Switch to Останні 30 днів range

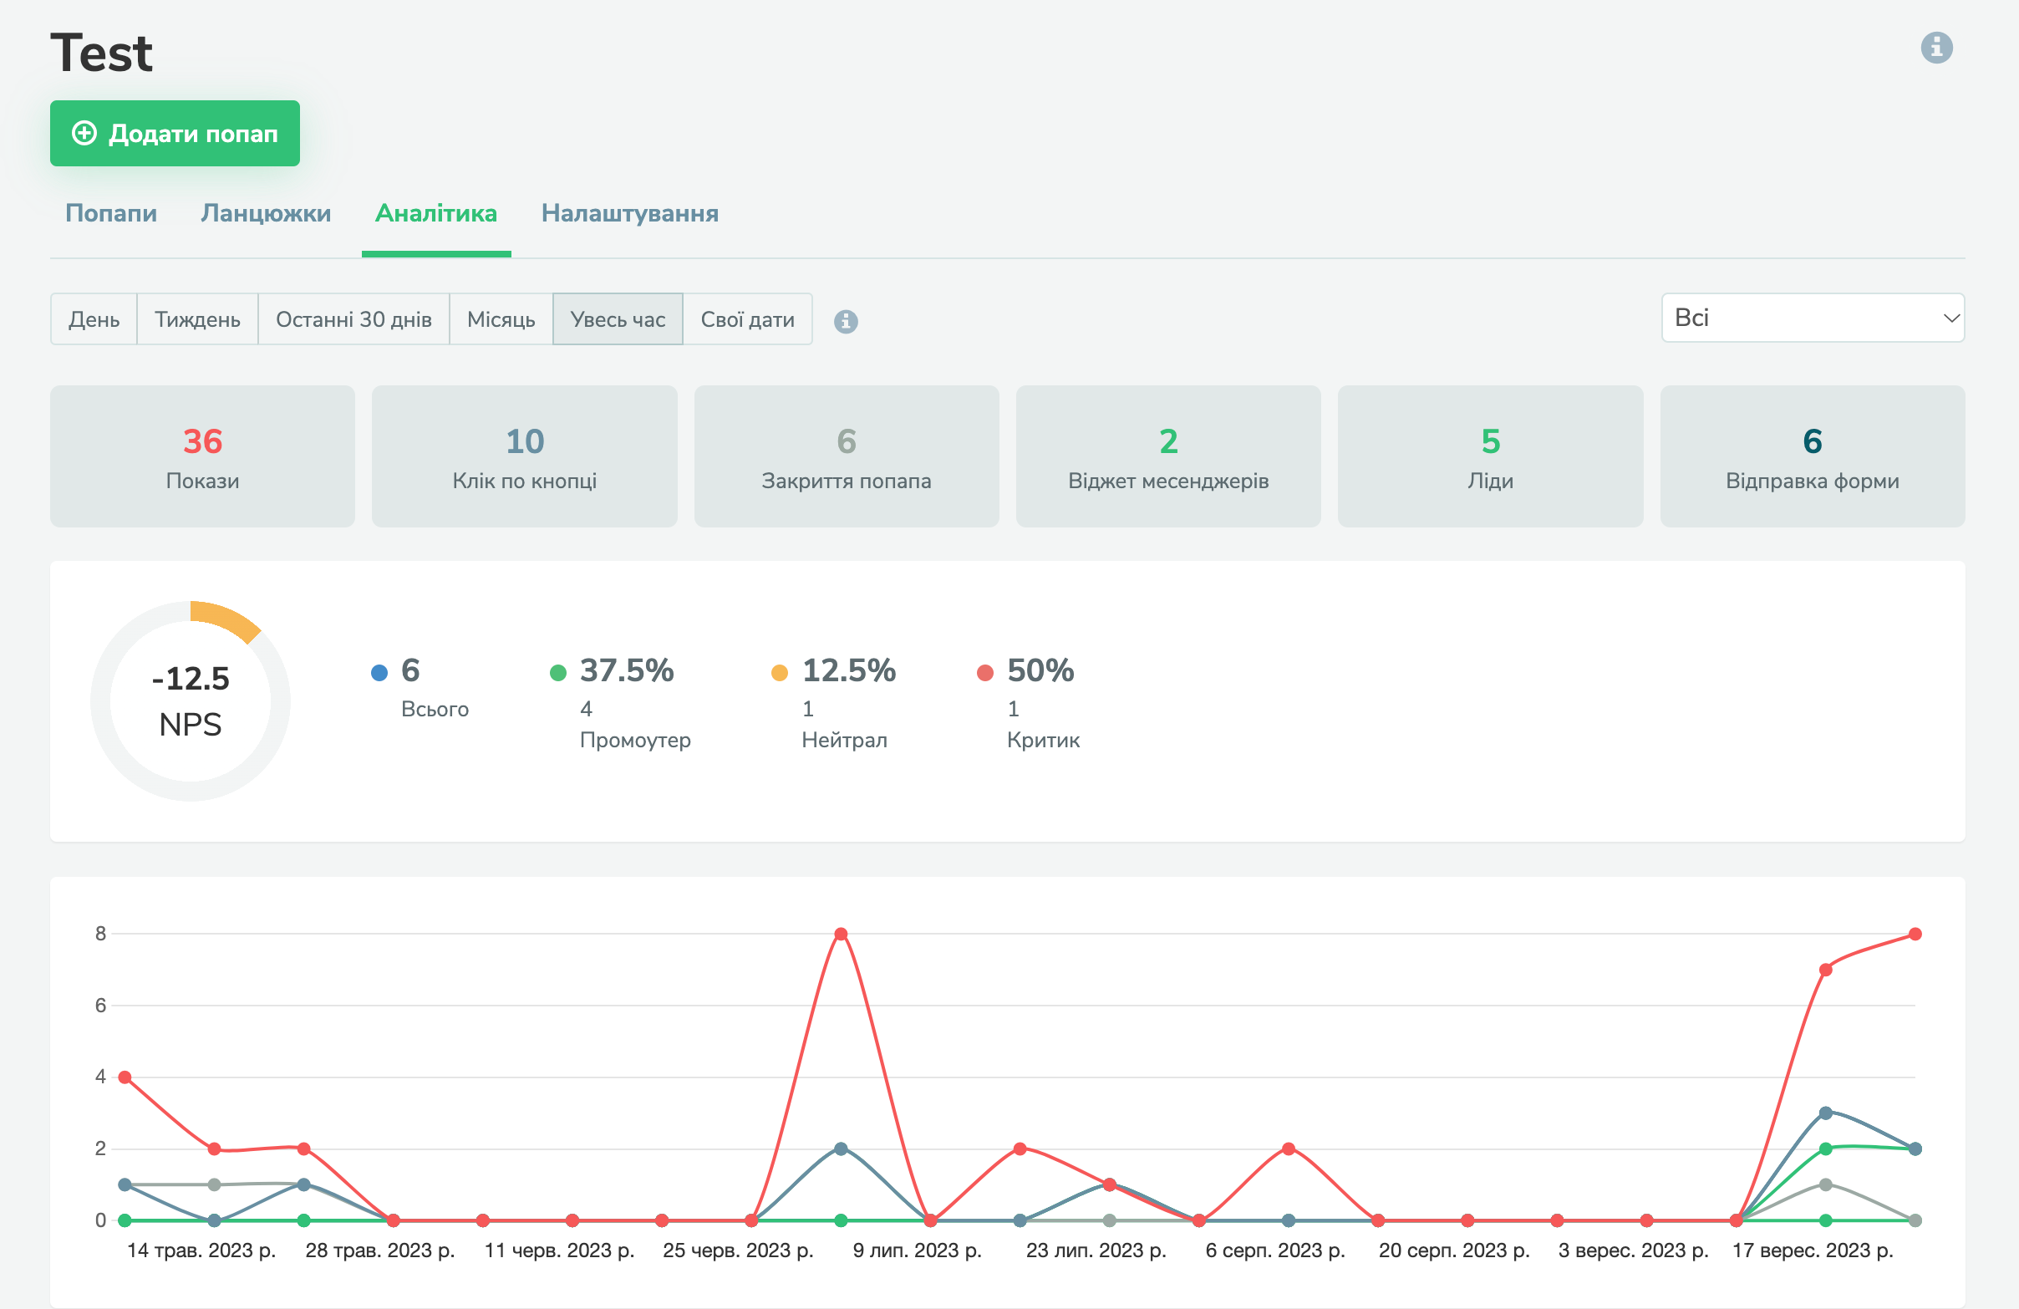pyautogui.click(x=353, y=319)
